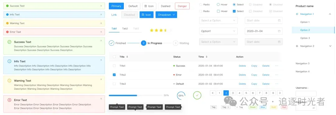Open the blue Dropdown button
The height and width of the screenshot is (115, 336).
click(166, 15)
